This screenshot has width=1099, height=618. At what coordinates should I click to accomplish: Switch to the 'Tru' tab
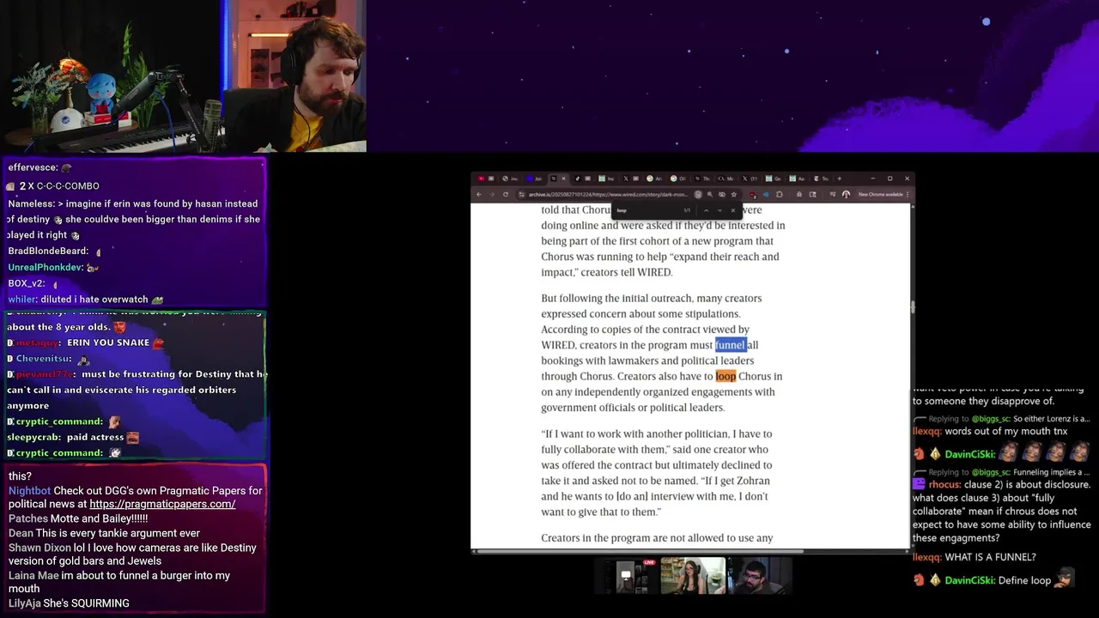(820, 179)
